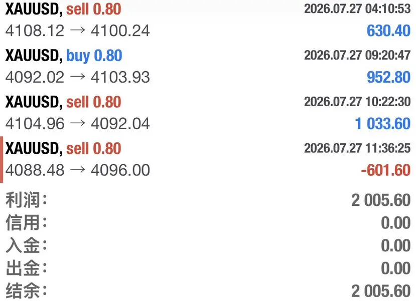Click the timestamp 2026.07.27 10:22:30

tap(357, 102)
